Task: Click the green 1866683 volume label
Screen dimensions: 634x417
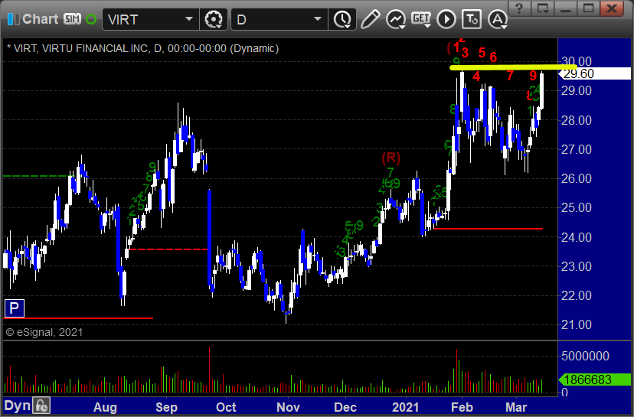Action: (x=594, y=380)
